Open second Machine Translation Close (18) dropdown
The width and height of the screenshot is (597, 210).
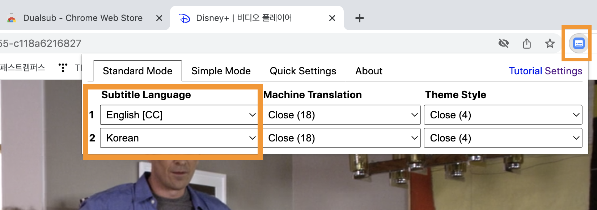pos(341,138)
